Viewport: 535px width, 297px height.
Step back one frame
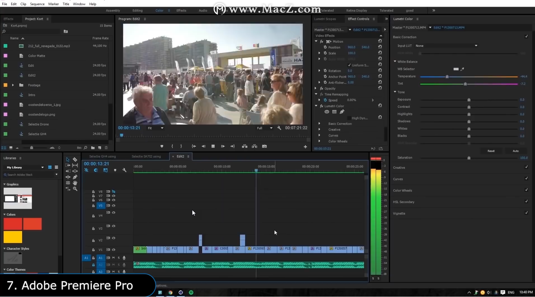pyautogui.click(x=203, y=146)
